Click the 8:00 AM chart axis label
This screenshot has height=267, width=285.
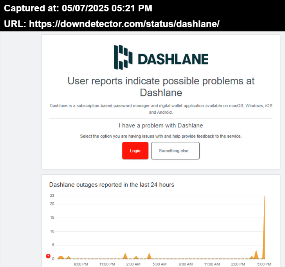pos(186,264)
